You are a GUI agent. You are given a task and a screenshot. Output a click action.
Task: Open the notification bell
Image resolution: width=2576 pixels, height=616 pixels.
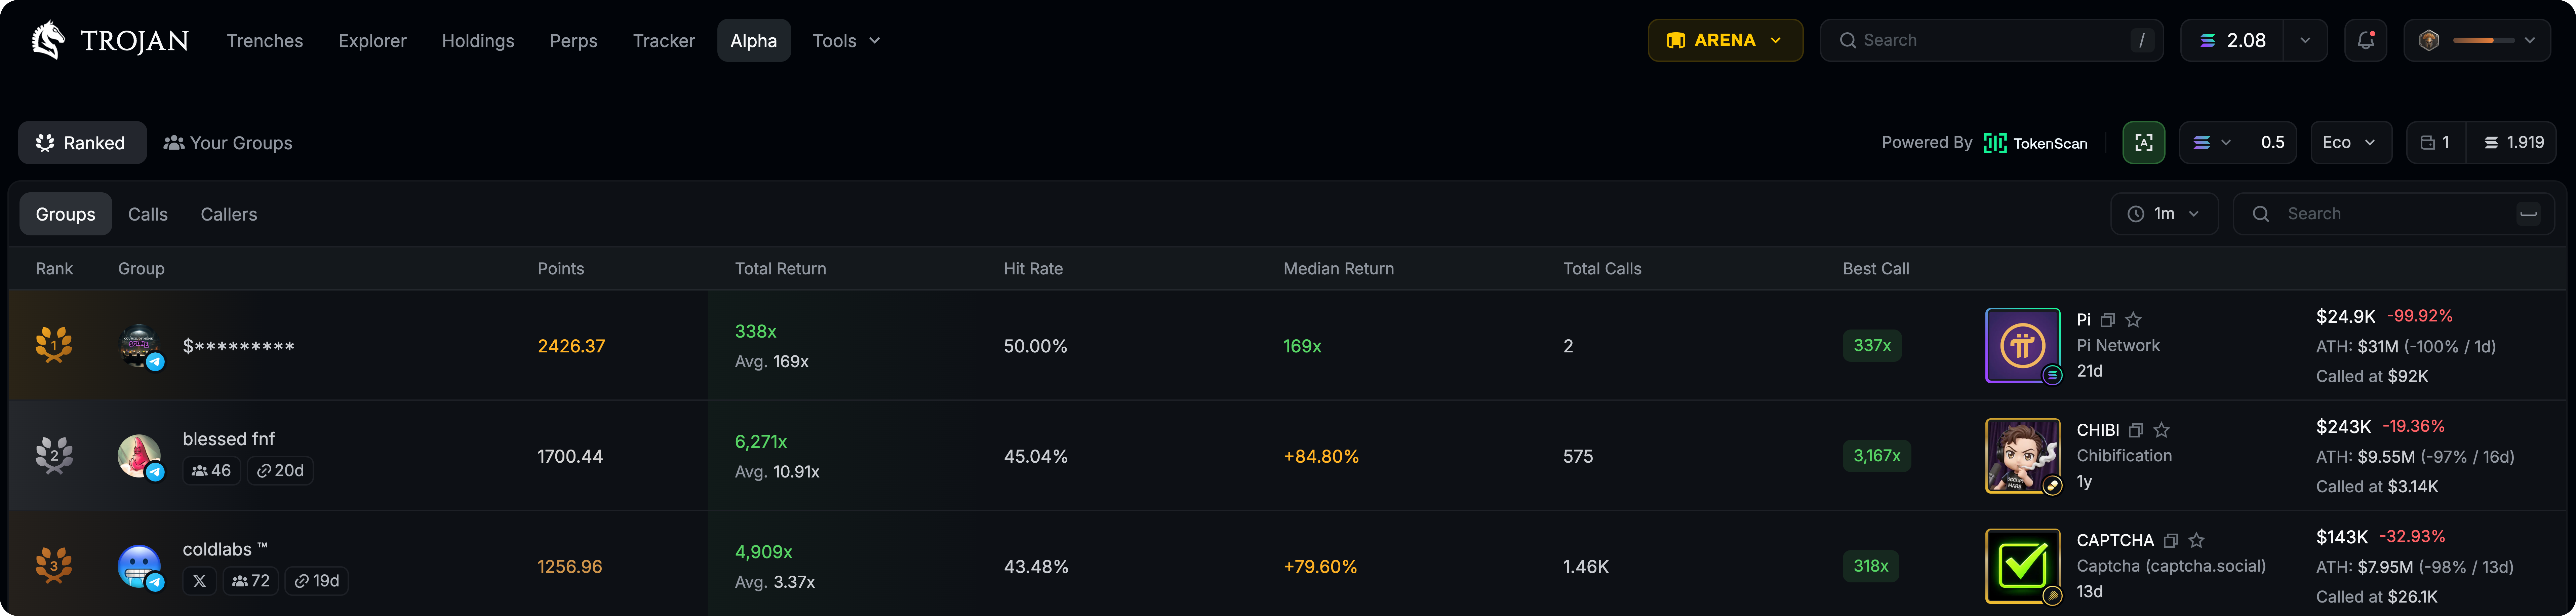[x=2366, y=40]
